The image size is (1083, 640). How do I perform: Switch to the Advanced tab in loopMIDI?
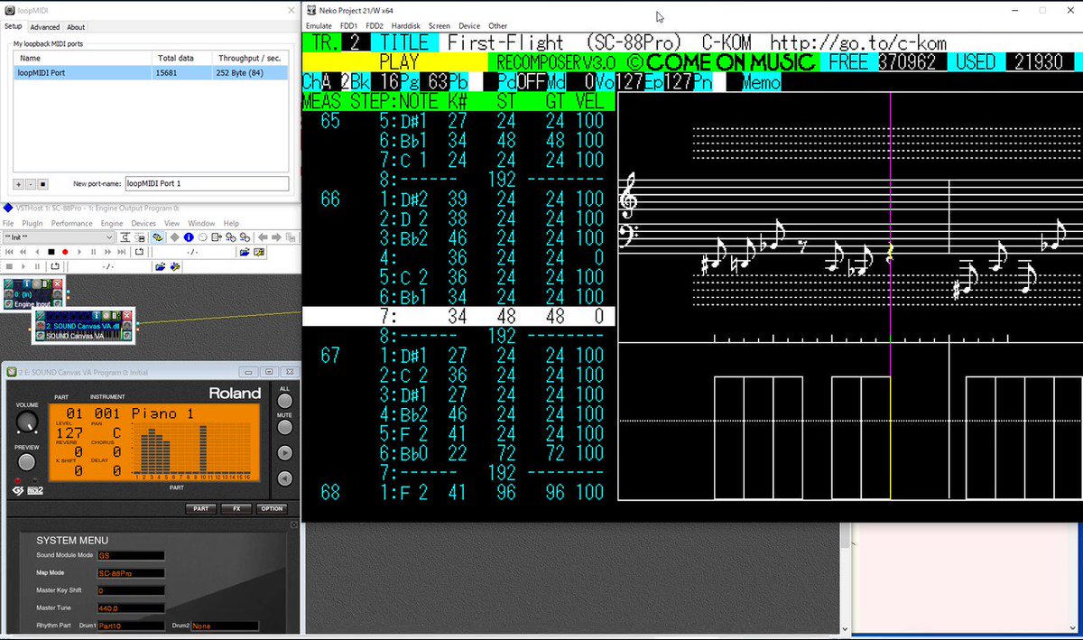(x=44, y=27)
